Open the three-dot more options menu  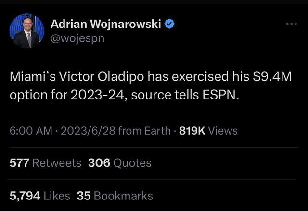(292, 23)
